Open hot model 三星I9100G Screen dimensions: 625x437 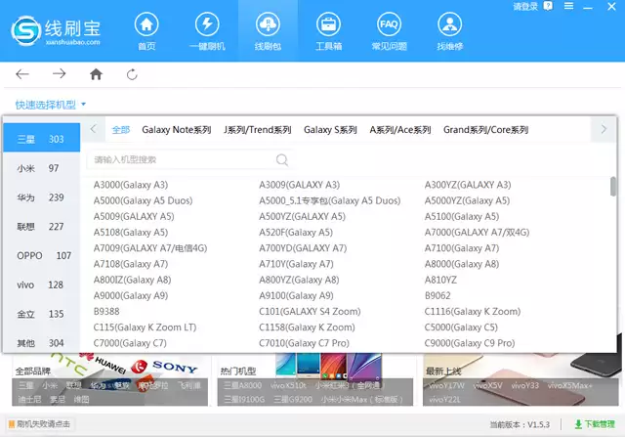pyautogui.click(x=244, y=399)
